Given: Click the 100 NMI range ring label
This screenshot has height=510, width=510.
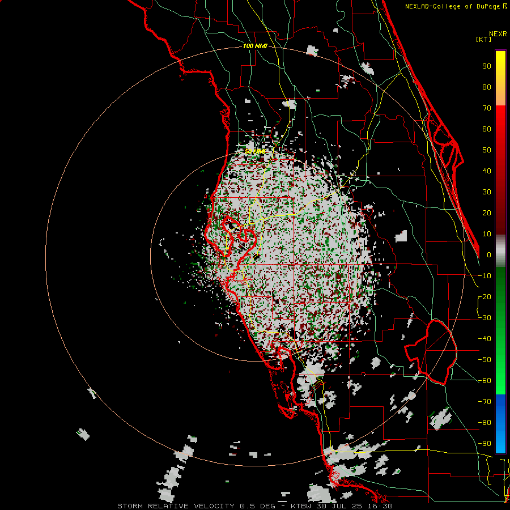Looking at the screenshot, I should tap(255, 46).
